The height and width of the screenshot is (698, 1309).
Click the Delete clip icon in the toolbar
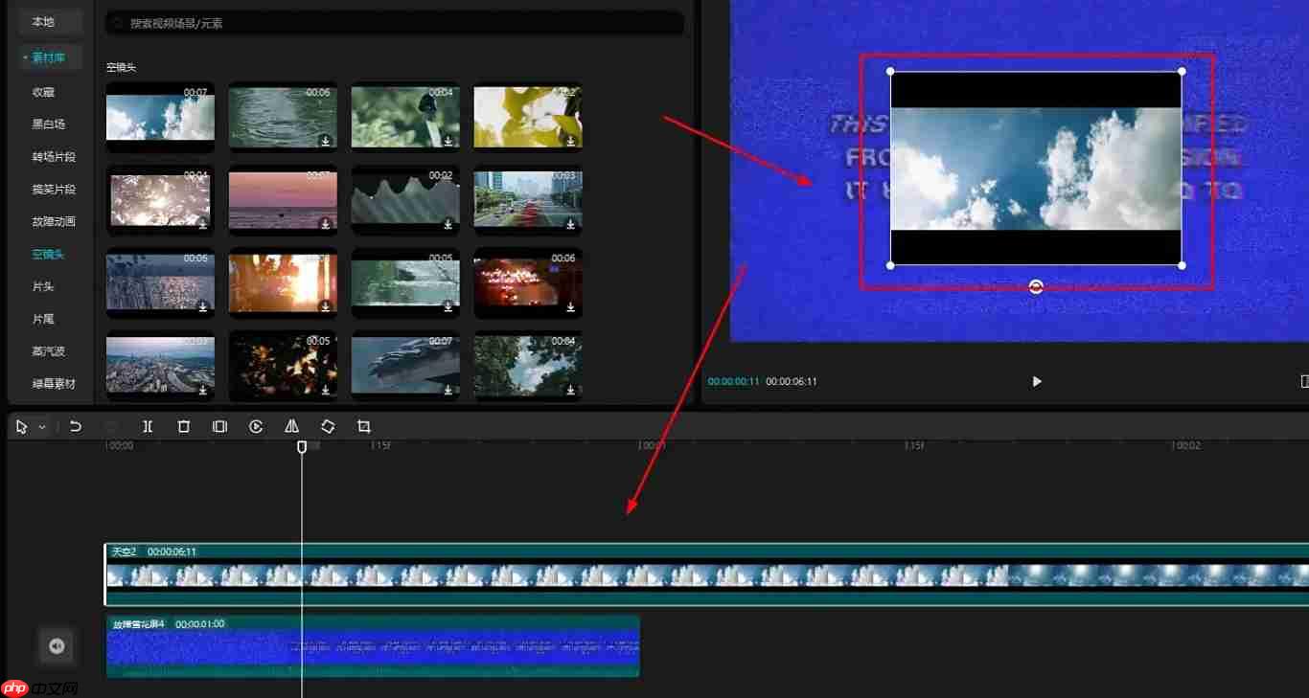point(183,426)
